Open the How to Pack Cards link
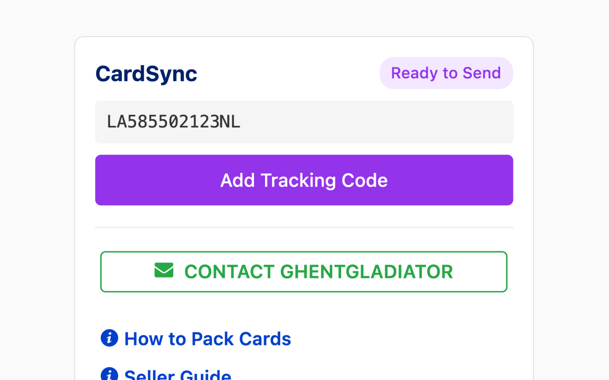Screen dimensions: 609x380 click(207, 338)
